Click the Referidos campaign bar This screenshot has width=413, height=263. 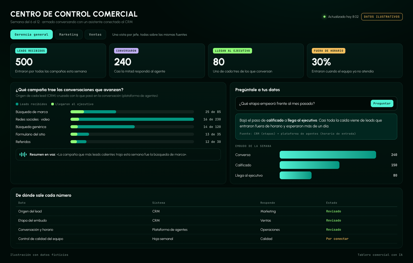132,142
